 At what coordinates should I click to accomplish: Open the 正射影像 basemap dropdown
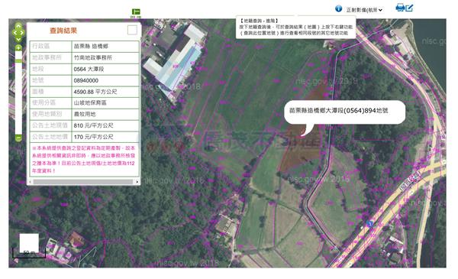tap(364, 10)
